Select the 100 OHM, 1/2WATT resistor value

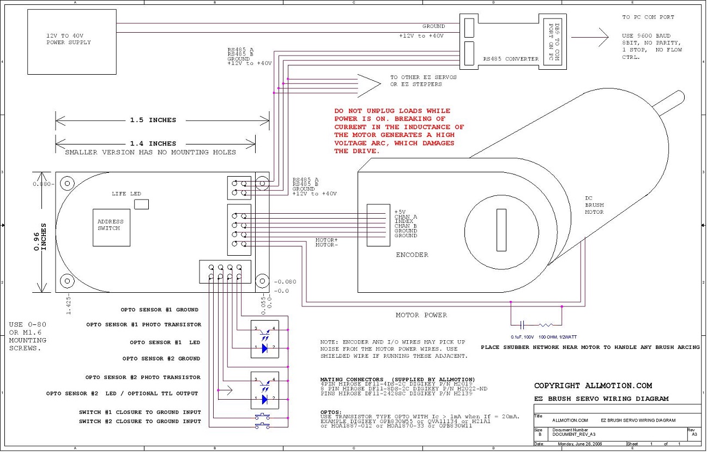(x=557, y=338)
